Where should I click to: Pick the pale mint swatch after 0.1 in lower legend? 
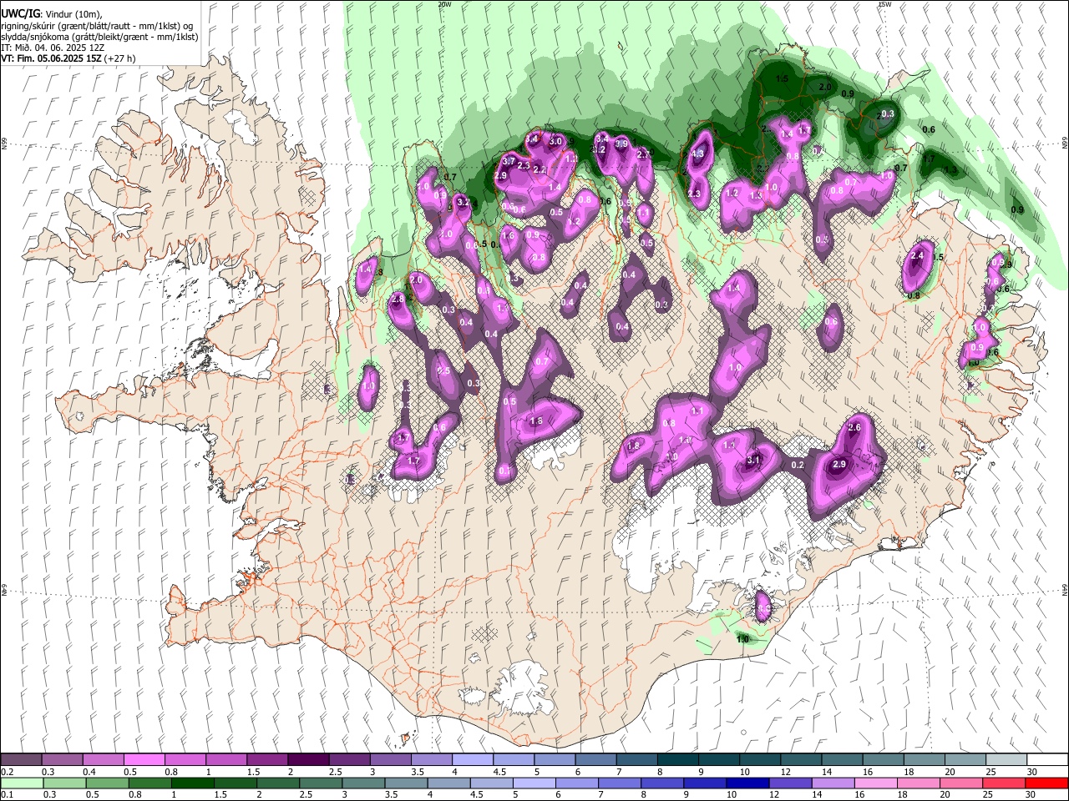pyautogui.click(x=21, y=783)
